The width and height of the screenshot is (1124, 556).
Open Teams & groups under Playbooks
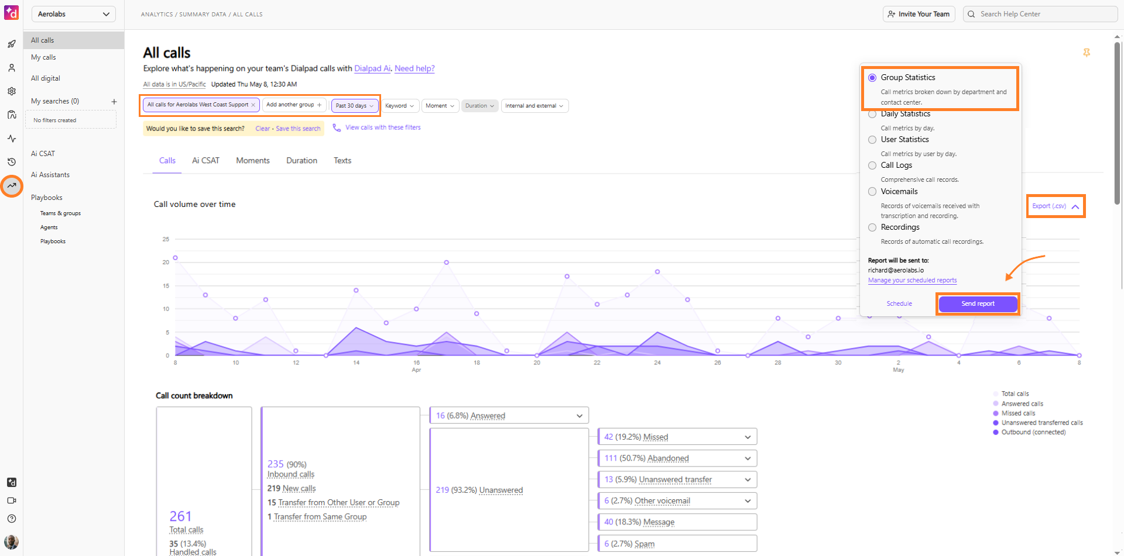point(60,213)
